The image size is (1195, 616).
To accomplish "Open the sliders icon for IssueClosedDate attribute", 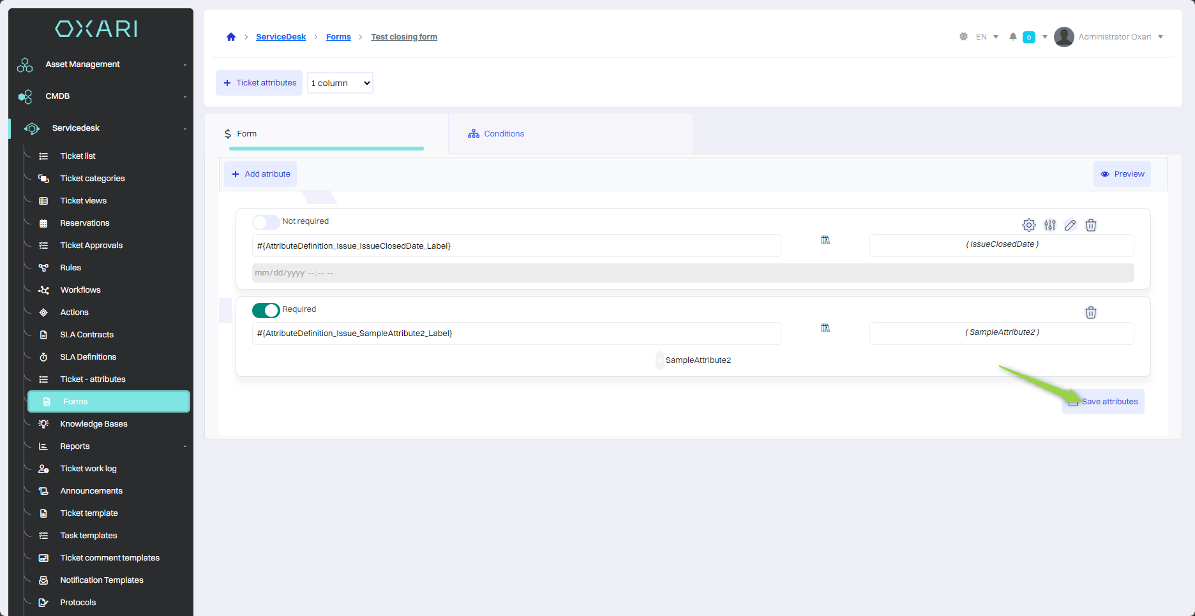I will [x=1049, y=225].
